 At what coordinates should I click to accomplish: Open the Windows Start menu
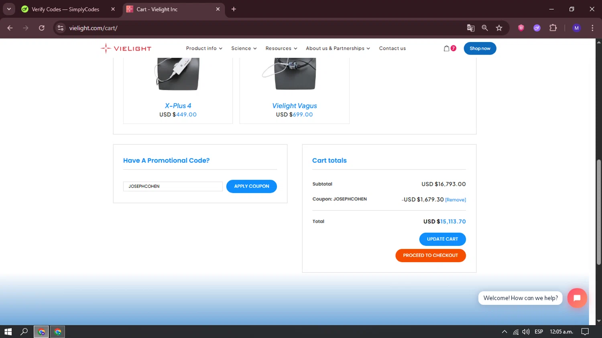(8, 332)
